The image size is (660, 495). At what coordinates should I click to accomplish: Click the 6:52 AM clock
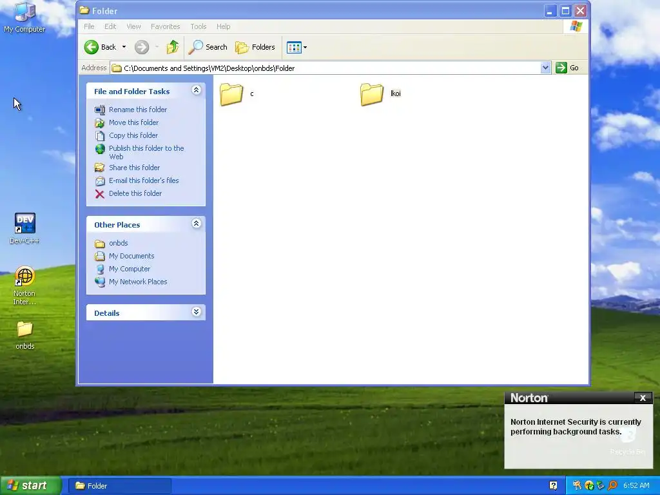(636, 486)
